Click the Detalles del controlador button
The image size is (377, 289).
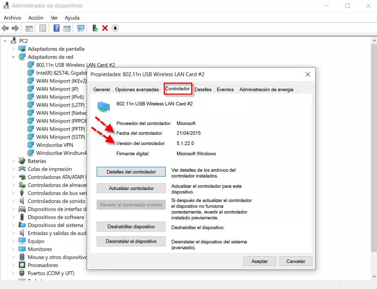tap(131, 172)
